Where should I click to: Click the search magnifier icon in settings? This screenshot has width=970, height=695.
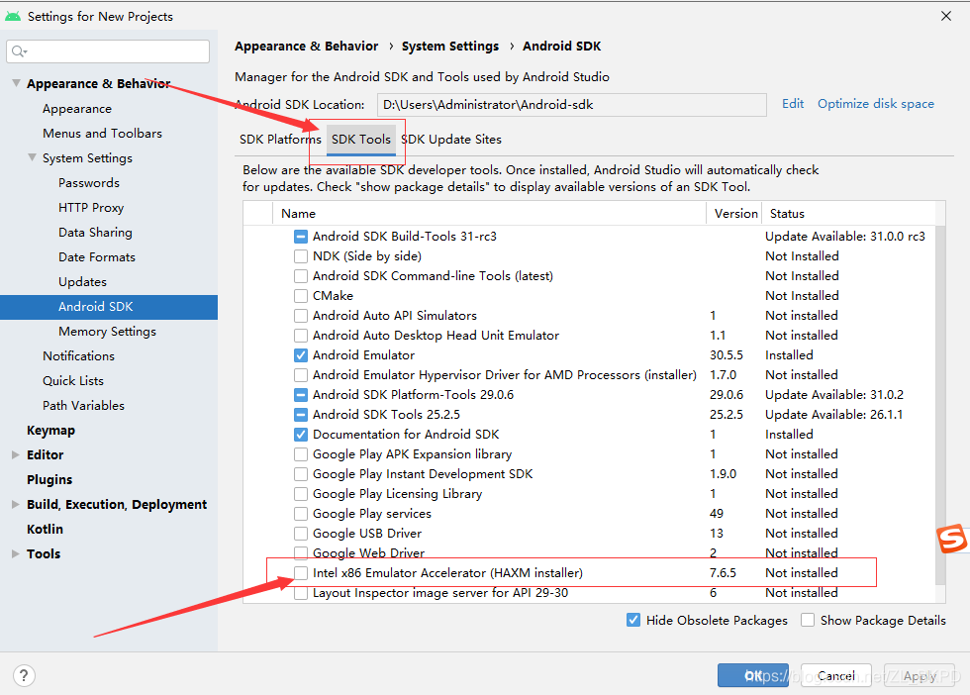tap(19, 51)
